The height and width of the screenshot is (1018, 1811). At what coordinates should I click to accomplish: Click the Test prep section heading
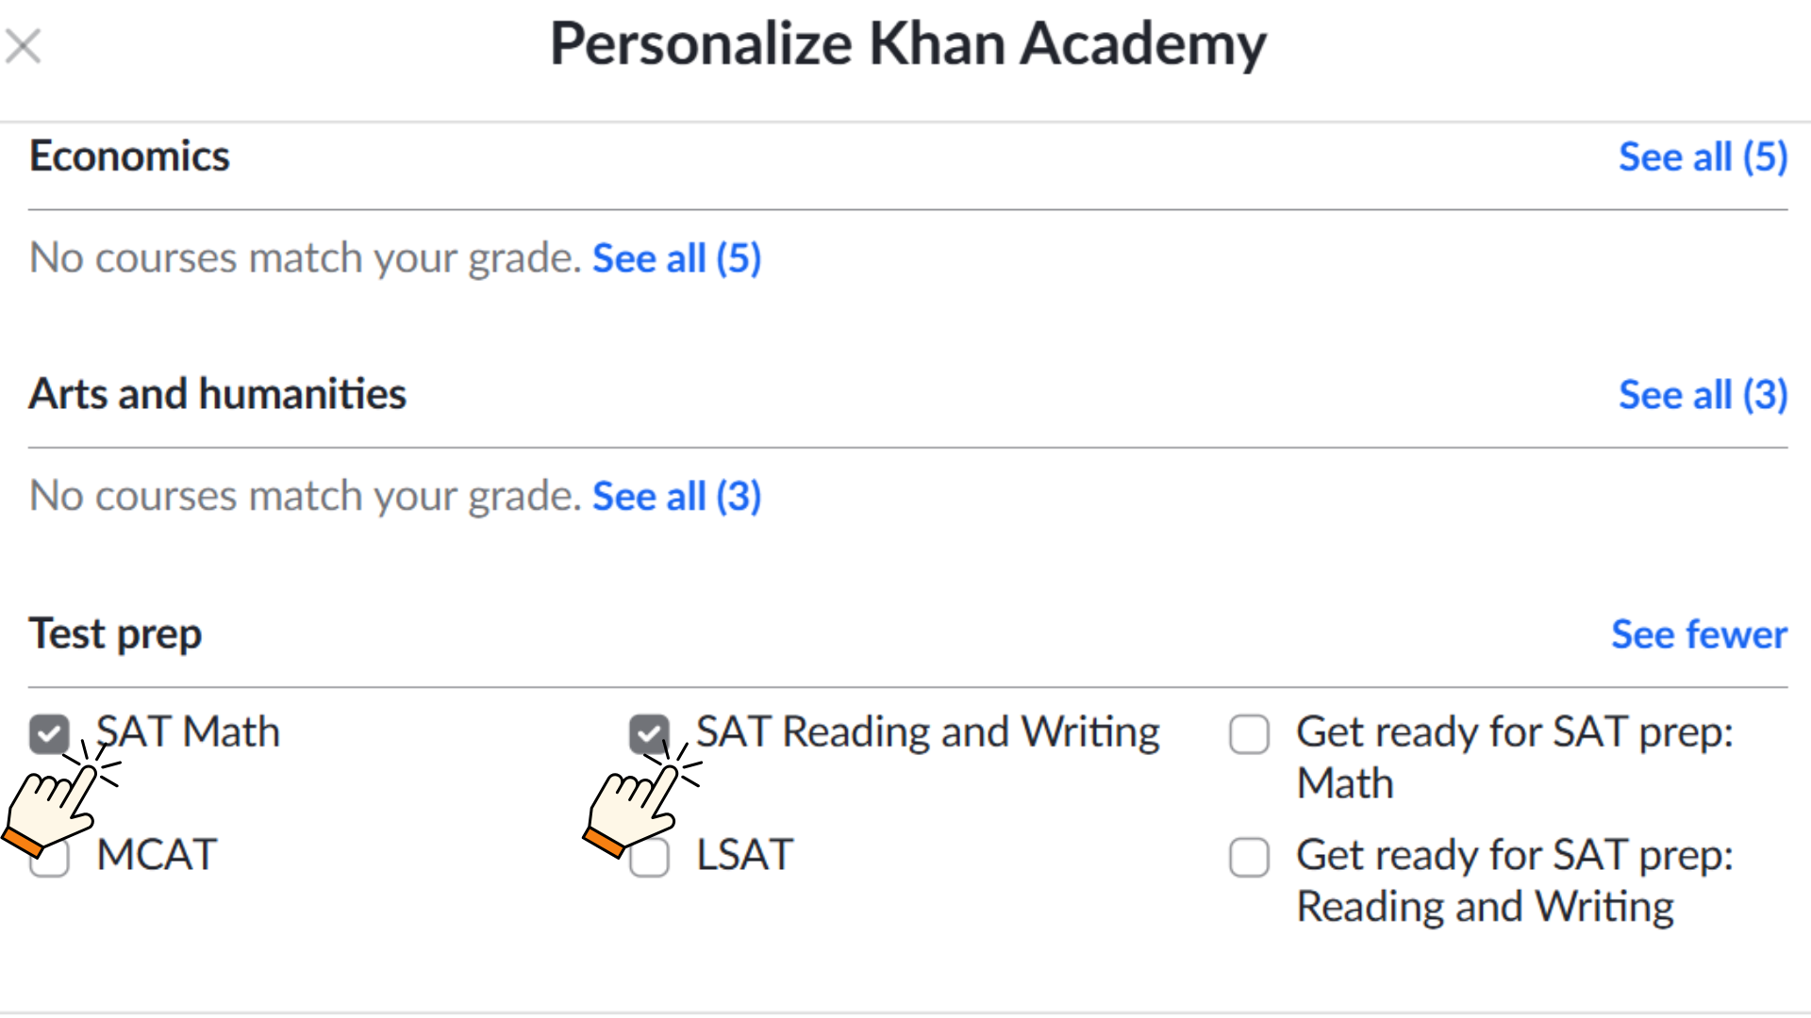point(115,634)
